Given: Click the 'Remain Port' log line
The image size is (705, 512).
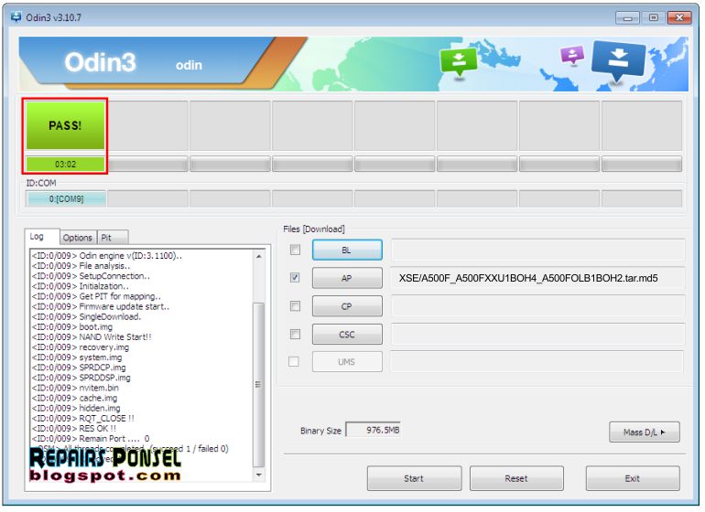Looking at the screenshot, I should [91, 438].
